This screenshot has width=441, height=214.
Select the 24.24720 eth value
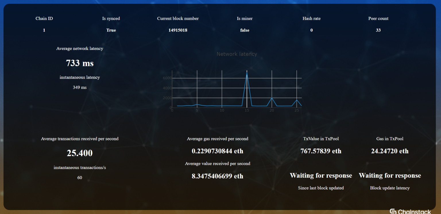pos(390,151)
